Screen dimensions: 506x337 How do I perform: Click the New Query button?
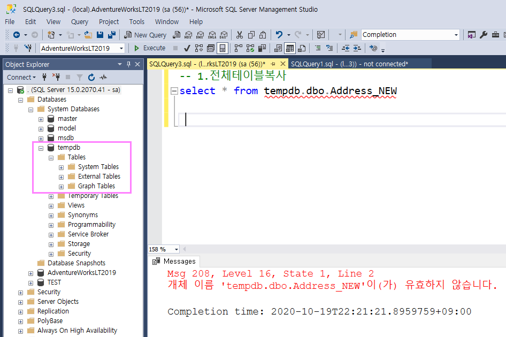pos(145,35)
